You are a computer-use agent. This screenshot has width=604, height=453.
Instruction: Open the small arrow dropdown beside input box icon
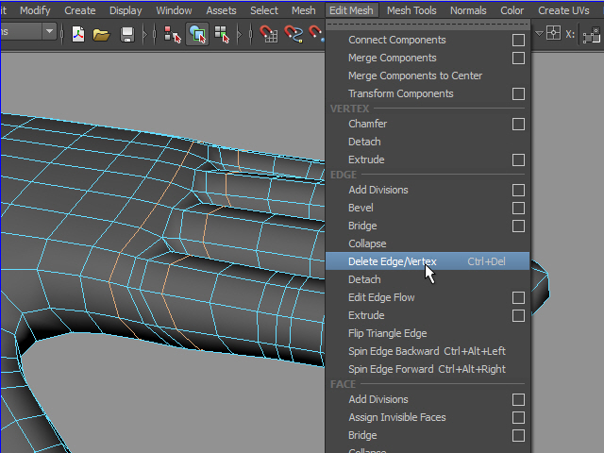click(539, 34)
